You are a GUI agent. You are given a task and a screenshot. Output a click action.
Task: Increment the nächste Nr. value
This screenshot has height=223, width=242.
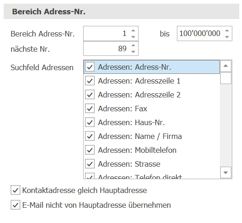coord(133,45)
